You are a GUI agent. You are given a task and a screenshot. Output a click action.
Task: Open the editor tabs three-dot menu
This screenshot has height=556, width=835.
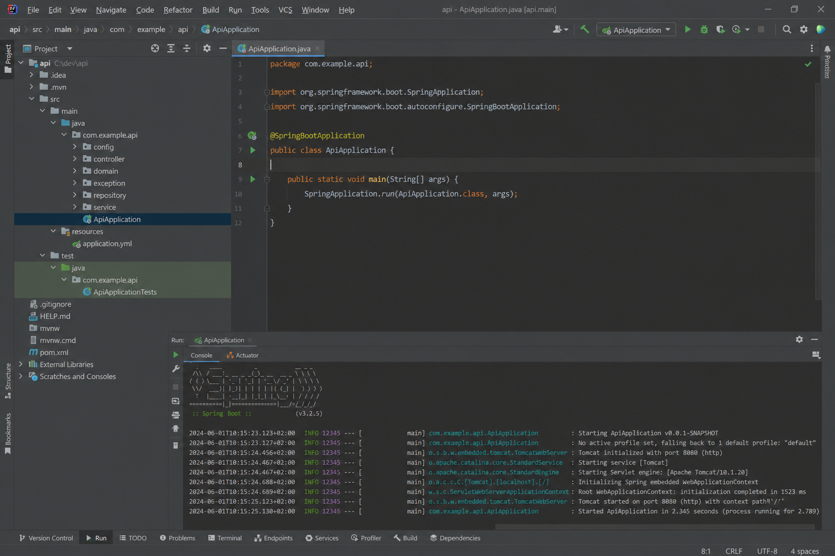coord(812,48)
